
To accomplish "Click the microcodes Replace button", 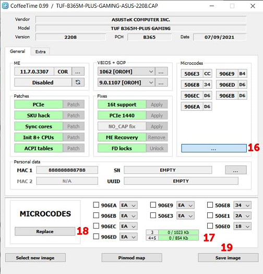I will coord(45,231).
